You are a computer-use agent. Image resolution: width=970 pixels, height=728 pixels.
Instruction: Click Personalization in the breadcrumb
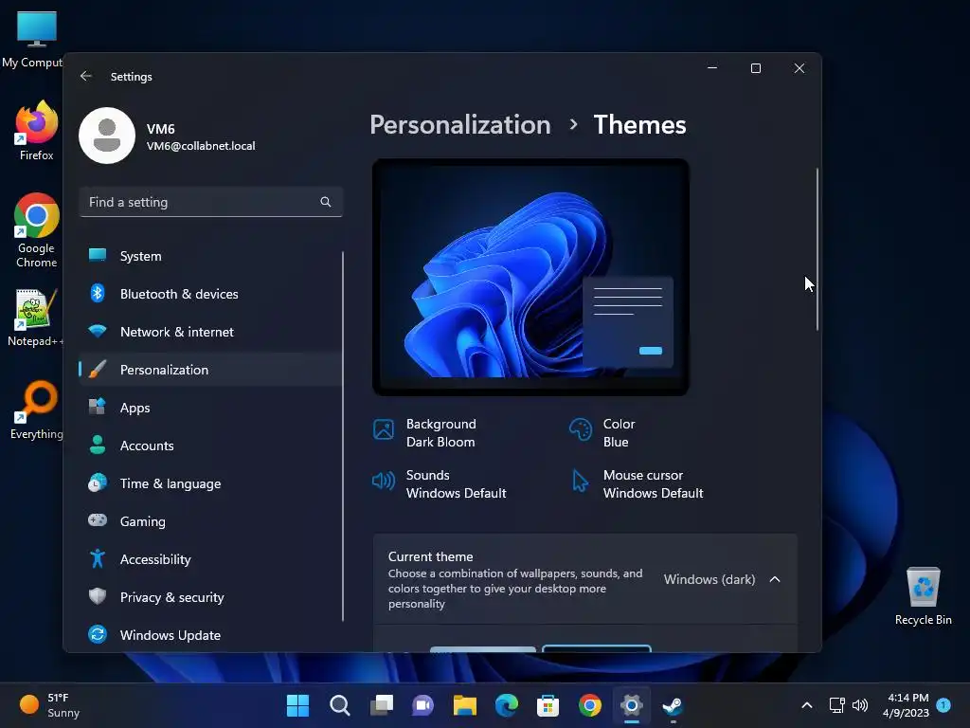[x=460, y=124]
